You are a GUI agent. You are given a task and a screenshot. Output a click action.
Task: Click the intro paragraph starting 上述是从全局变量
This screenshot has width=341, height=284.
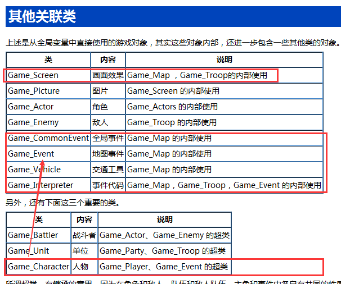[x=173, y=43]
